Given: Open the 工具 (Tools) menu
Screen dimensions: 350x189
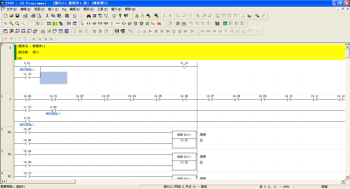Looking at the screenshot, I should point(102,9).
